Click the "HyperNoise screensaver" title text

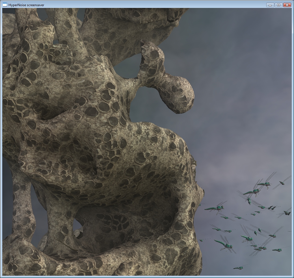click(26, 5)
